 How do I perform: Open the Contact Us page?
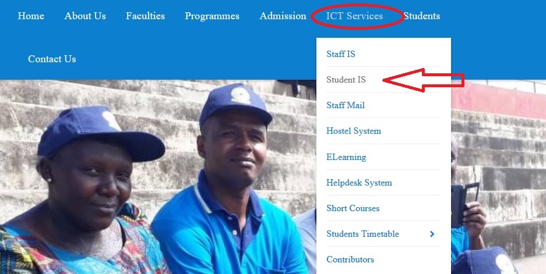(52, 59)
